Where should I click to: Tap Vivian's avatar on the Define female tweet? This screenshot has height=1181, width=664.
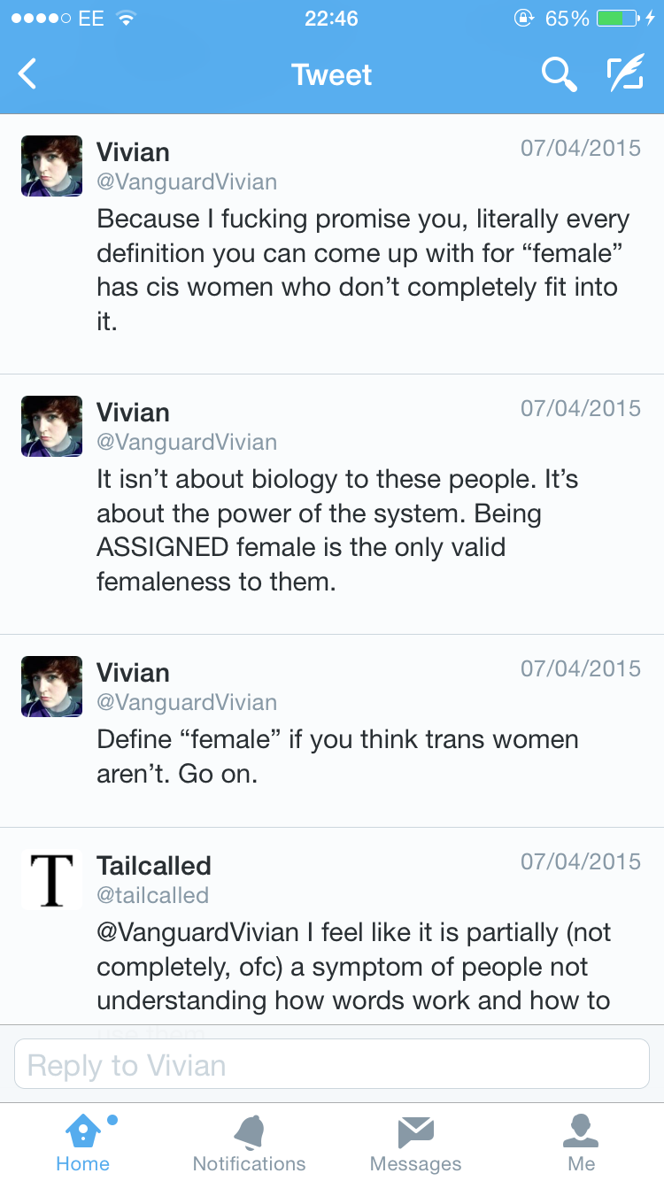pyautogui.click(x=51, y=686)
